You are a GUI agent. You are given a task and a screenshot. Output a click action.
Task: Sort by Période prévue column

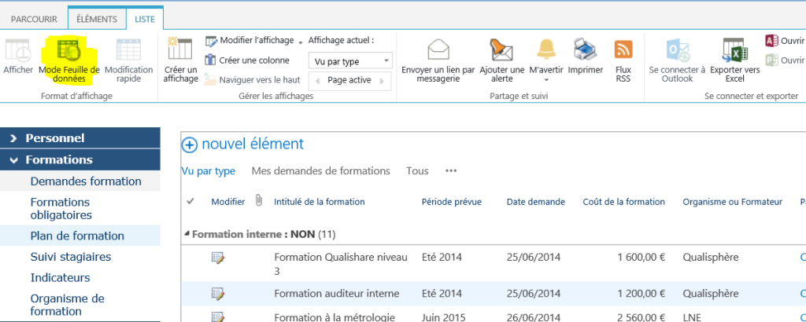451,202
